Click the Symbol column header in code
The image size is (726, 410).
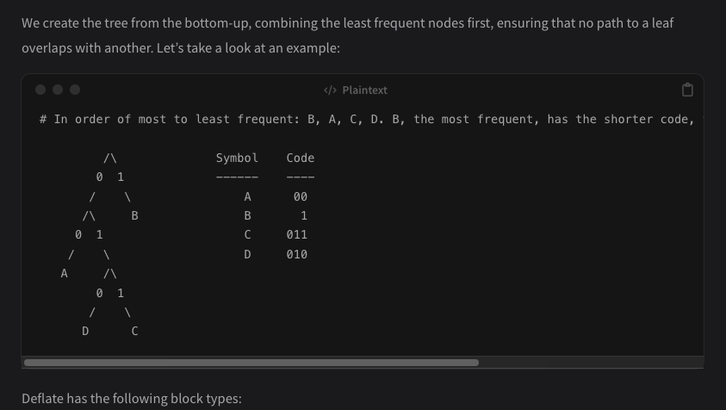pos(237,158)
